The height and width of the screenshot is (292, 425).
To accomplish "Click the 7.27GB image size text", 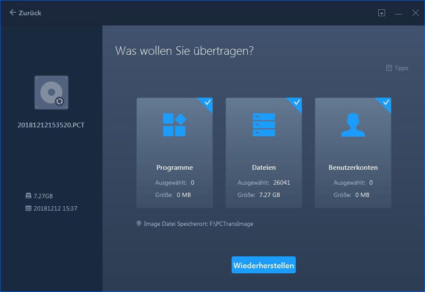I will pos(43,196).
